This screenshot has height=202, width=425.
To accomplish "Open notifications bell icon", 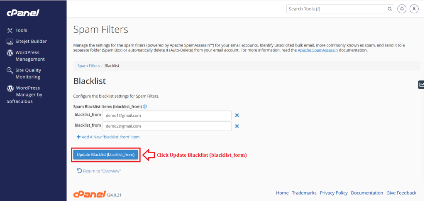I will (x=402, y=9).
